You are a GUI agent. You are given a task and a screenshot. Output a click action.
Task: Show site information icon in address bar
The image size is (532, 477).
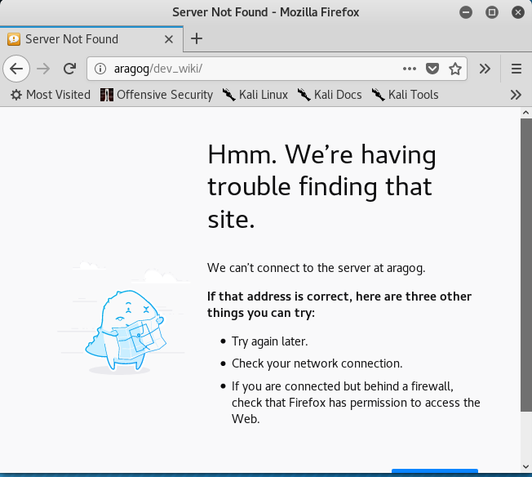[x=100, y=69]
